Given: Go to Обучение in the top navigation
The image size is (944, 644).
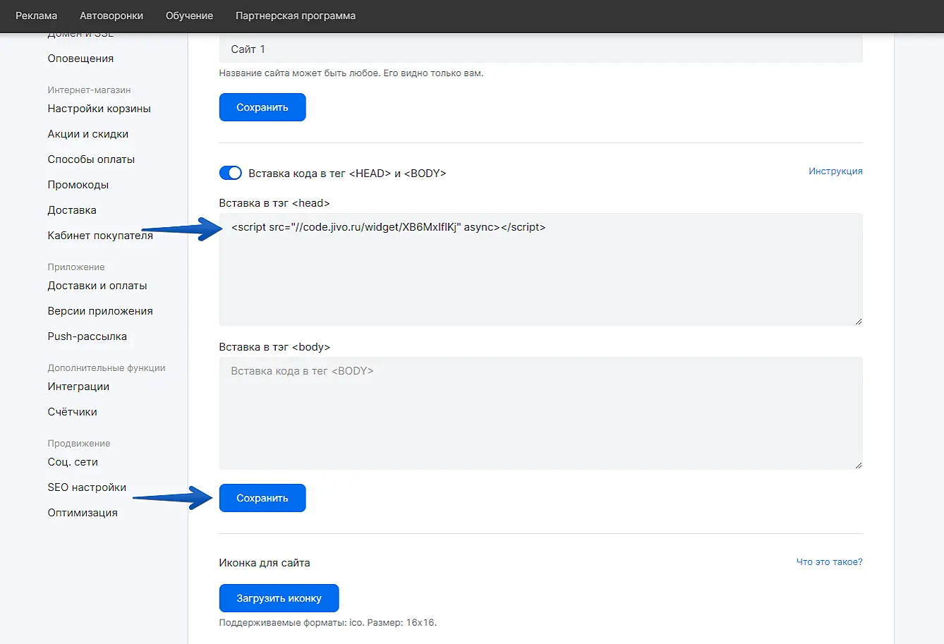Looking at the screenshot, I should coord(189,16).
